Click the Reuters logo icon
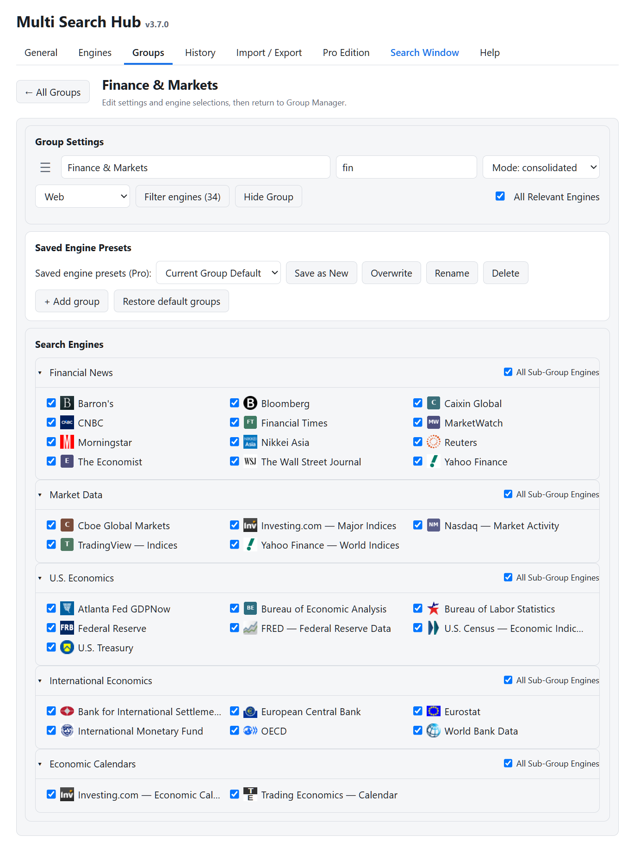Screen dimensions: 640x853 [x=434, y=442]
